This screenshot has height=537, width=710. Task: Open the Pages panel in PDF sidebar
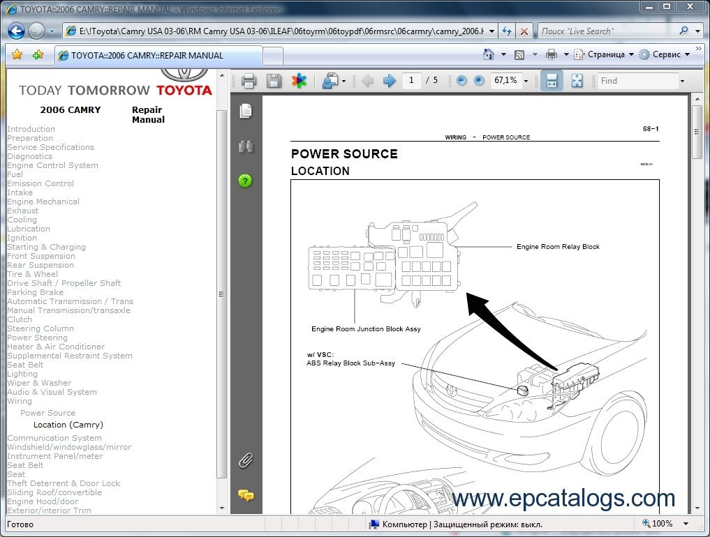tap(246, 110)
